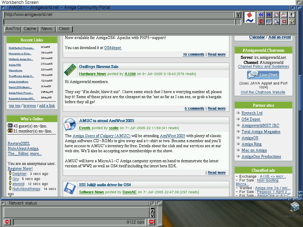Cancel transfer with left Network status stop icon
Screen dimensions: 303x227
7,222
